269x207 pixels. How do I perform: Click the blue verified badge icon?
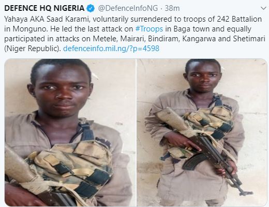[x=91, y=8]
